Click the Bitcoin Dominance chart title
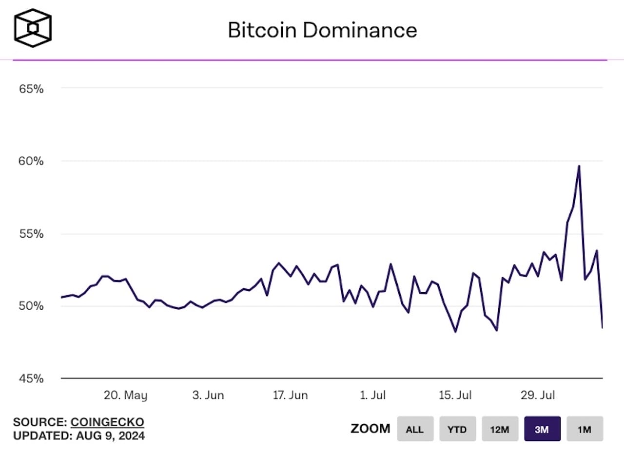This screenshot has width=624, height=451. point(322,30)
